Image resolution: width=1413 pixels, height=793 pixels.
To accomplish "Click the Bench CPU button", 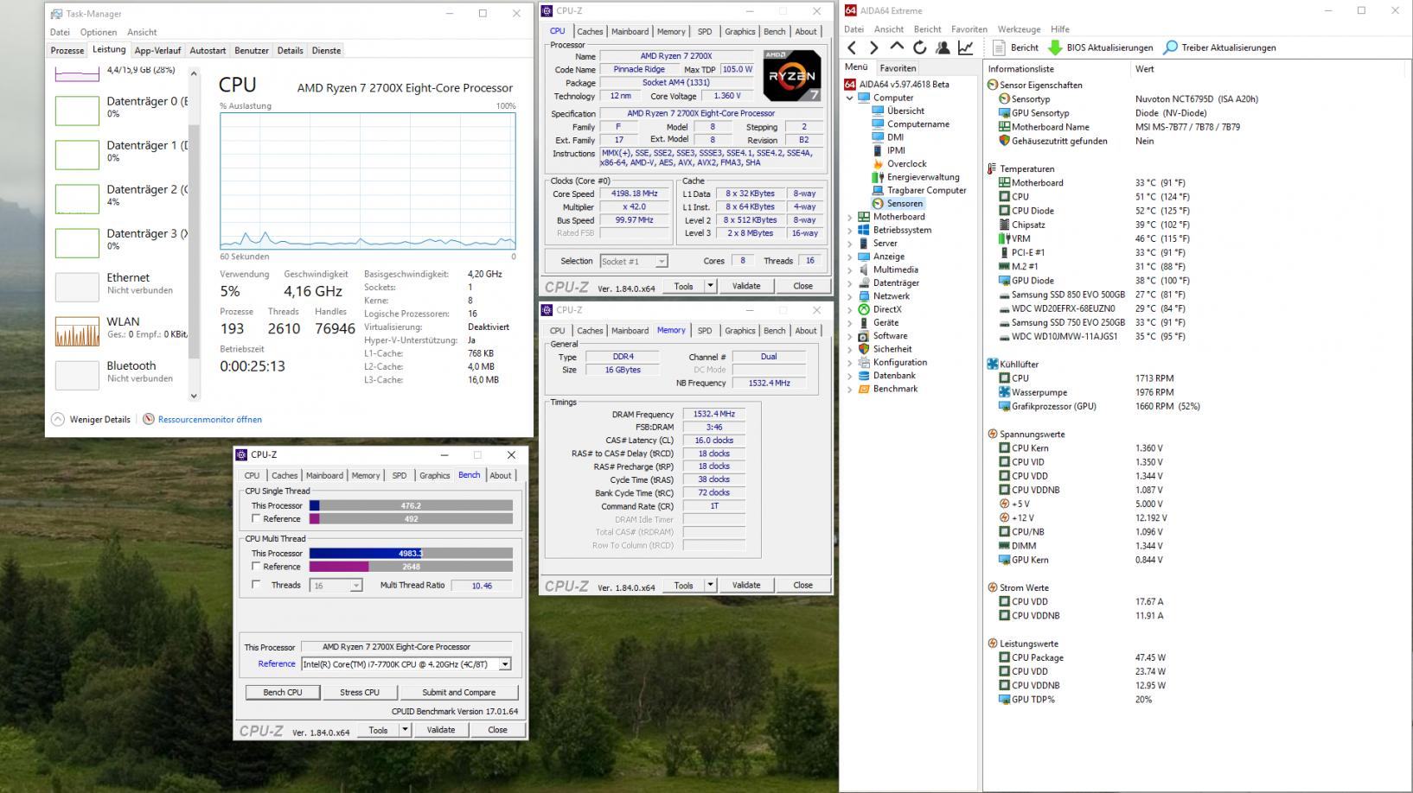I will (283, 692).
